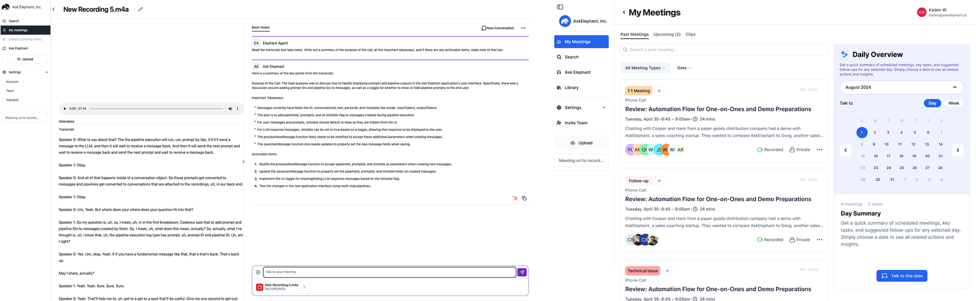This screenshot has height=301, width=976.
Task: Remove the New Recording 5.m4a attachment chip
Action: 304,287
